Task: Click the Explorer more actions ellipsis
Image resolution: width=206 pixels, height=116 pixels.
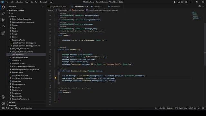Action: [x=42, y=6]
